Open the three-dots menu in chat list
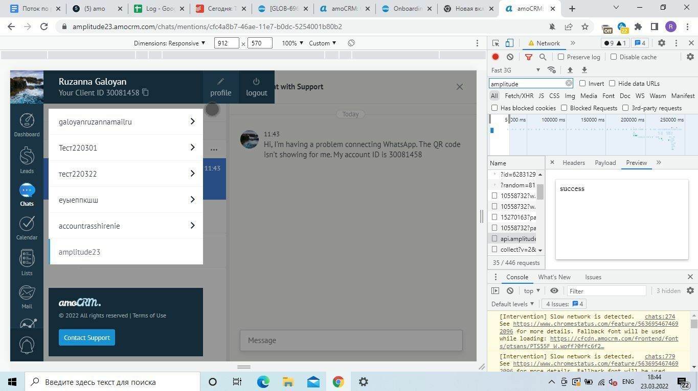Image resolution: width=698 pixels, height=391 pixels. [214, 150]
